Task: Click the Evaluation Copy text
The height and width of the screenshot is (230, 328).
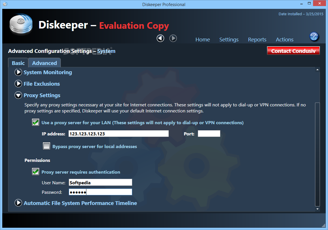Action: [x=134, y=26]
